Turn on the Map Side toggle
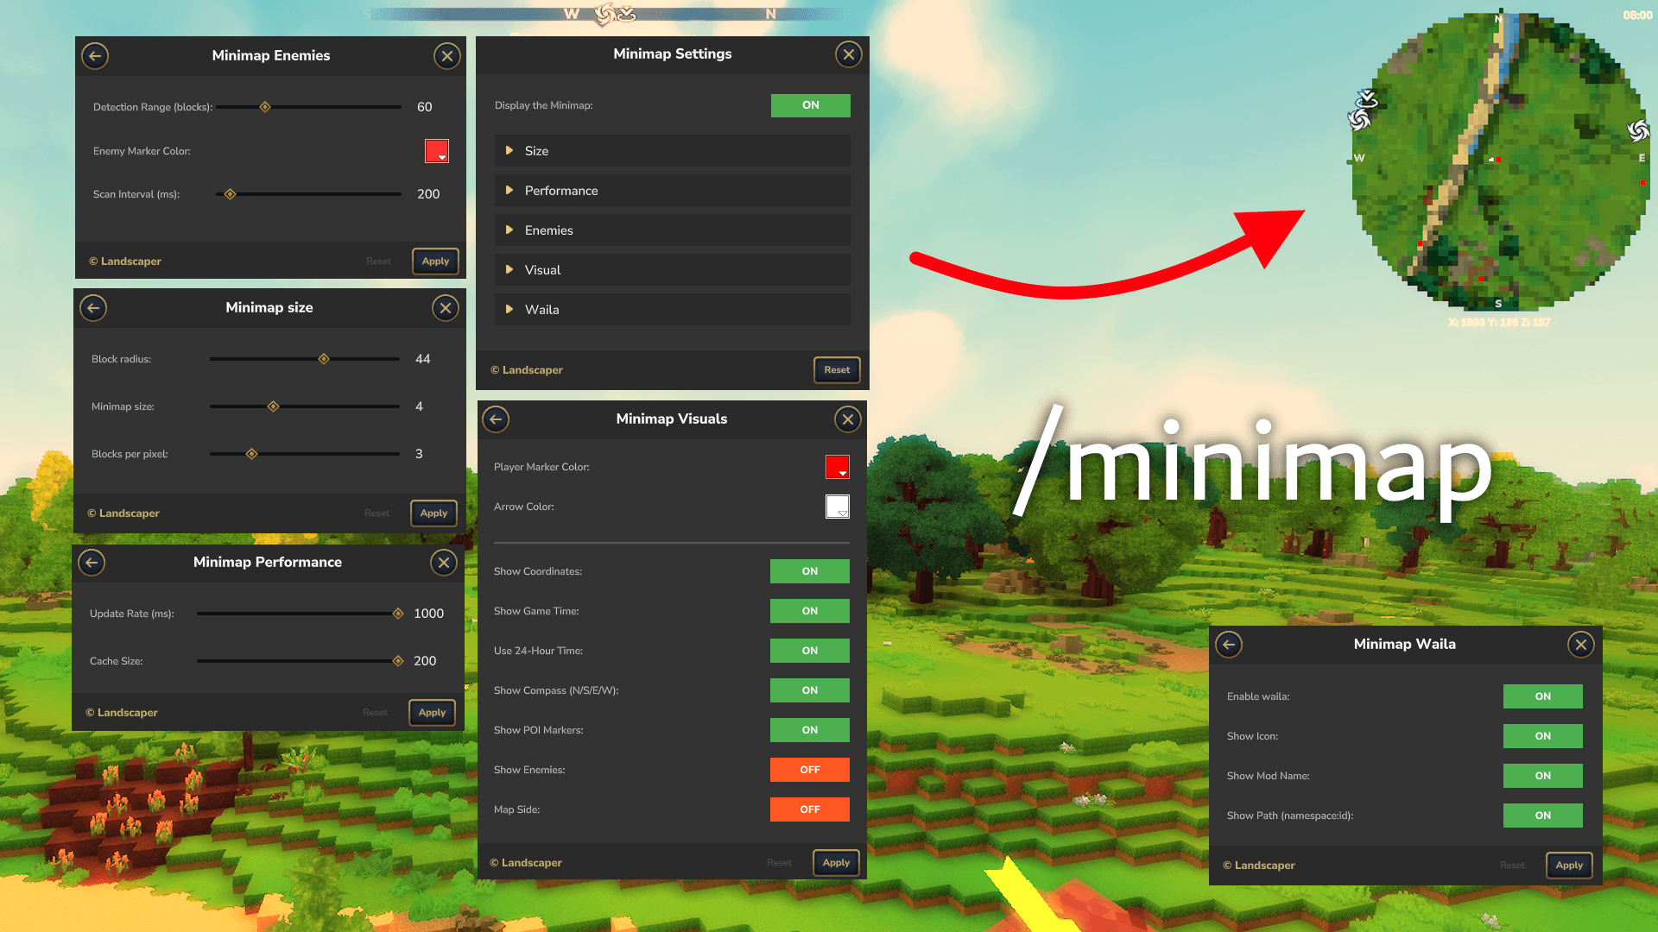1658x932 pixels. pyautogui.click(x=809, y=809)
